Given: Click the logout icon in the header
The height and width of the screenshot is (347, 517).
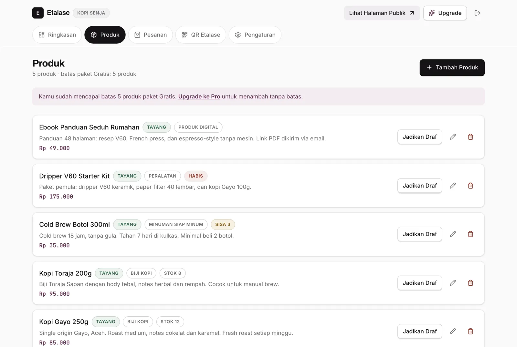Looking at the screenshot, I should point(477,13).
